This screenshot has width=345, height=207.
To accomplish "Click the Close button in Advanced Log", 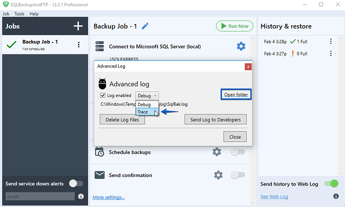I will [x=235, y=137].
